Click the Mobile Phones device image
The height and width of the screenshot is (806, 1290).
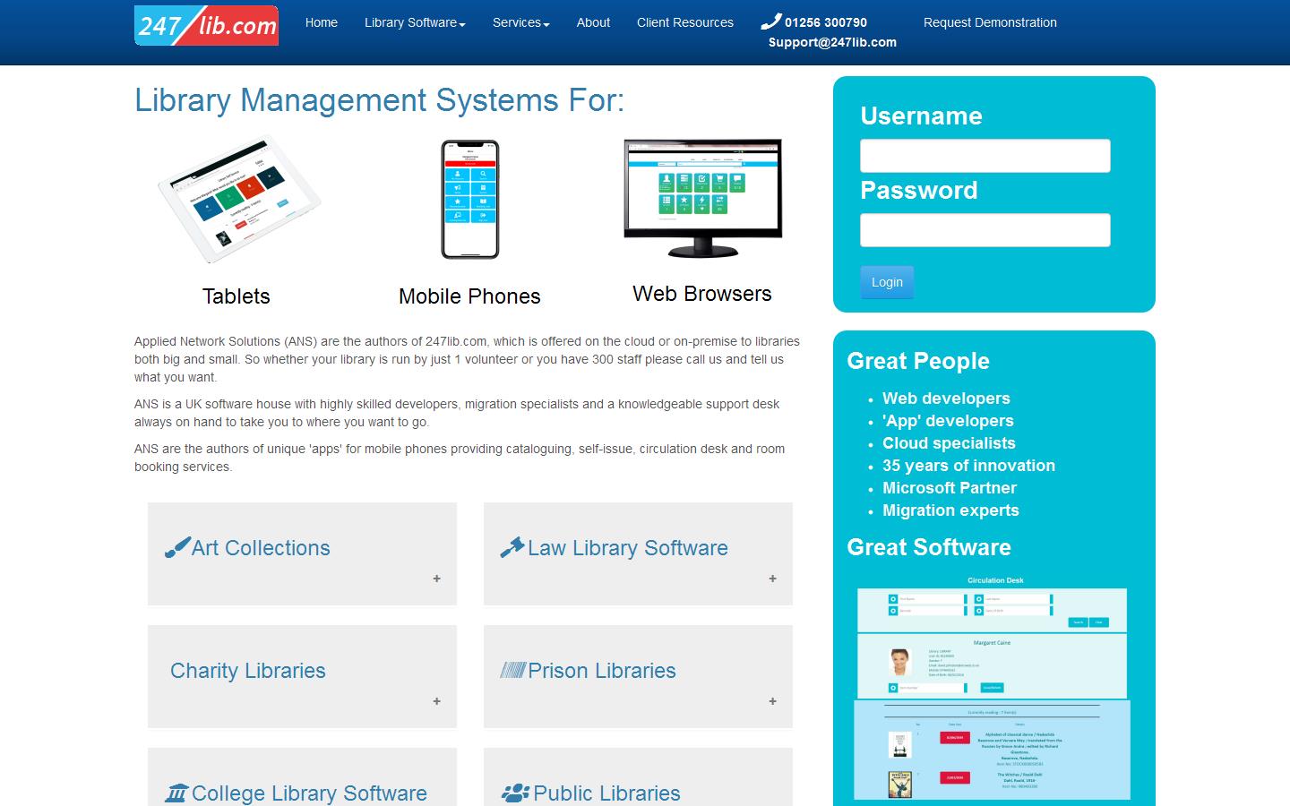469,199
